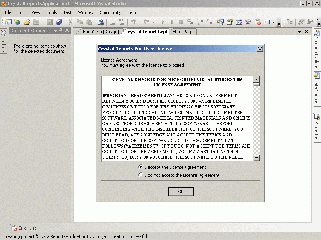Click the Undo arrow icon
321x240 pixels.
coord(133,22)
